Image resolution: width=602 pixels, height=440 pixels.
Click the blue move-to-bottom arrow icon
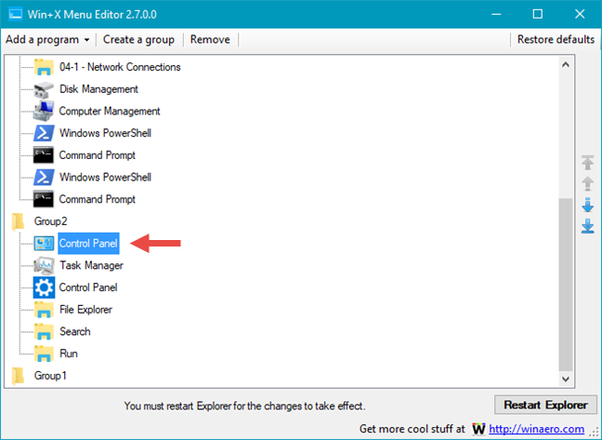[587, 226]
